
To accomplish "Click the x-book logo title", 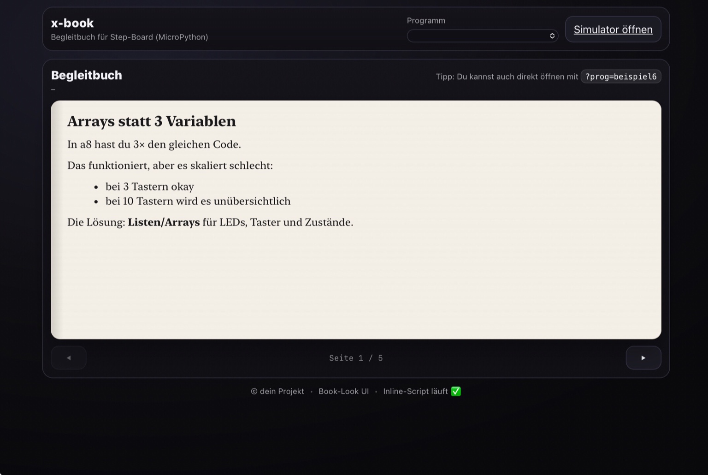I will pyautogui.click(x=72, y=23).
